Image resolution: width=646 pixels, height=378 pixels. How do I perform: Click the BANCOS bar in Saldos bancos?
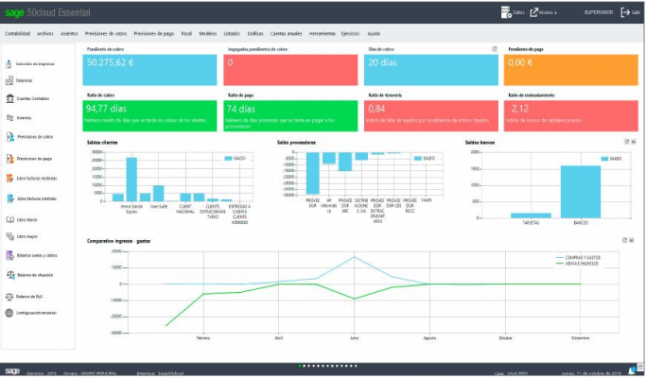581,192
